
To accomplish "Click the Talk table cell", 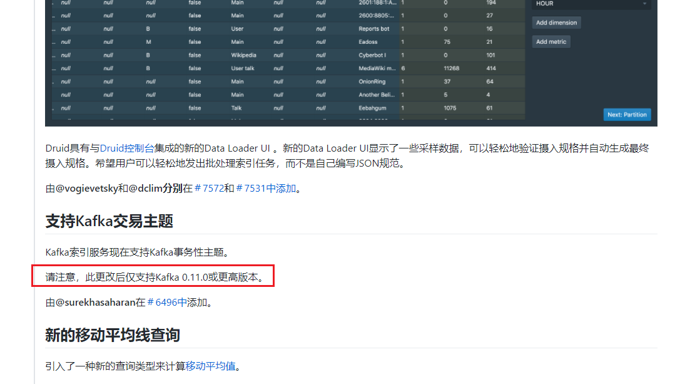I will pyautogui.click(x=236, y=108).
